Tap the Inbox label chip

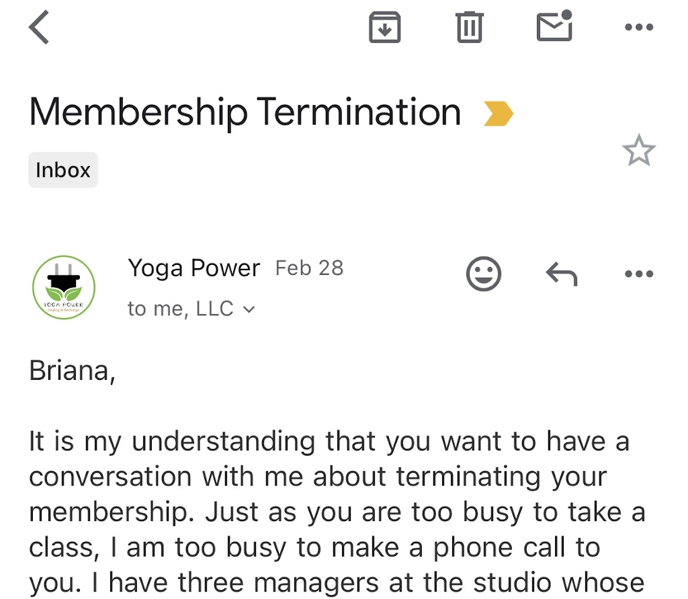pos(63,170)
